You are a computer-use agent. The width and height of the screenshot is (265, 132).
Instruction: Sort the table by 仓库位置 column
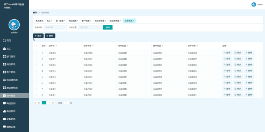click(x=128, y=46)
